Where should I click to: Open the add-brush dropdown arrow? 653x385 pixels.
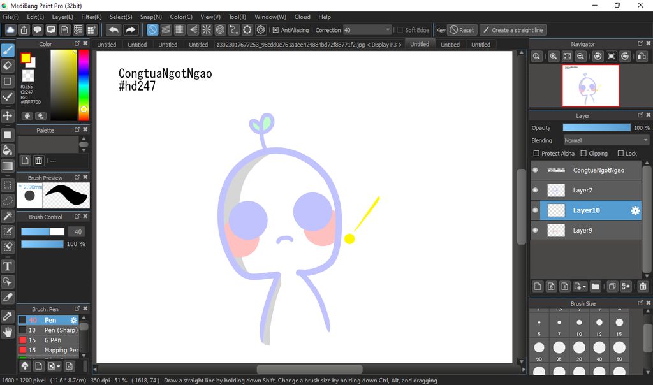(58, 367)
